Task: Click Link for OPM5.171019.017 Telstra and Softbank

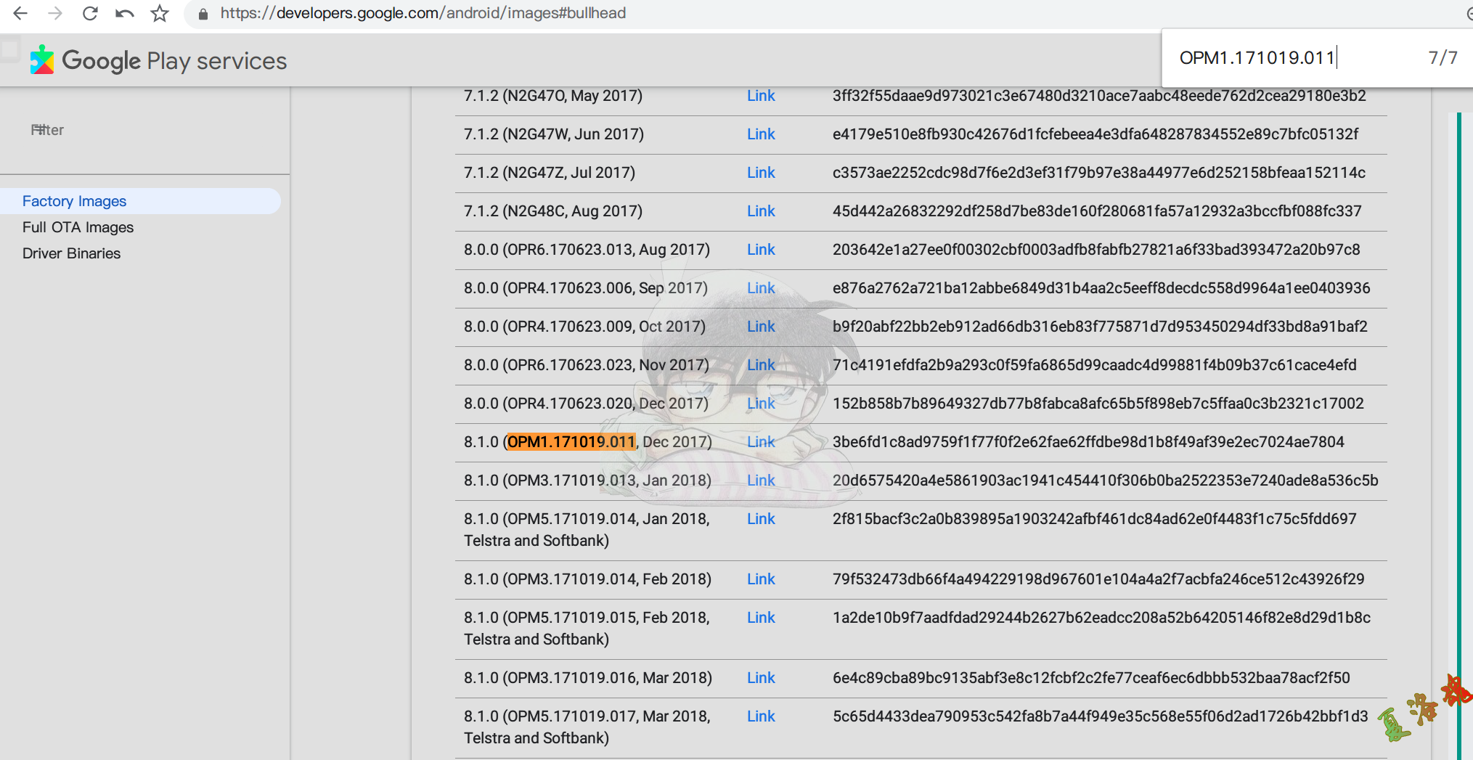Action: [x=761, y=716]
